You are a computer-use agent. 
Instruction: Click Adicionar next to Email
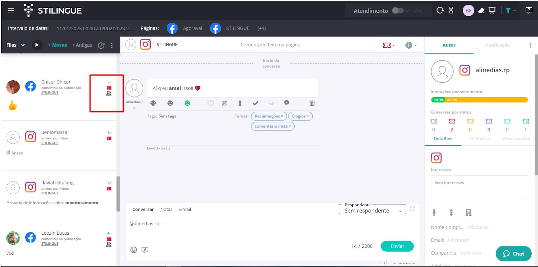click(x=458, y=240)
